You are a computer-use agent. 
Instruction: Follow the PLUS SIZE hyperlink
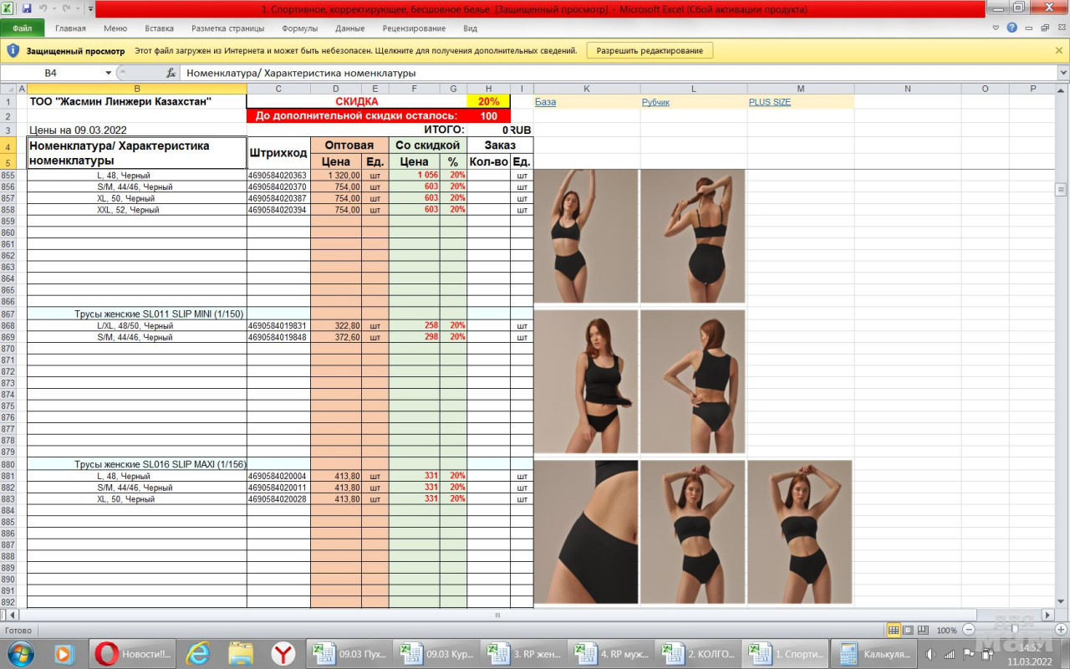769,102
